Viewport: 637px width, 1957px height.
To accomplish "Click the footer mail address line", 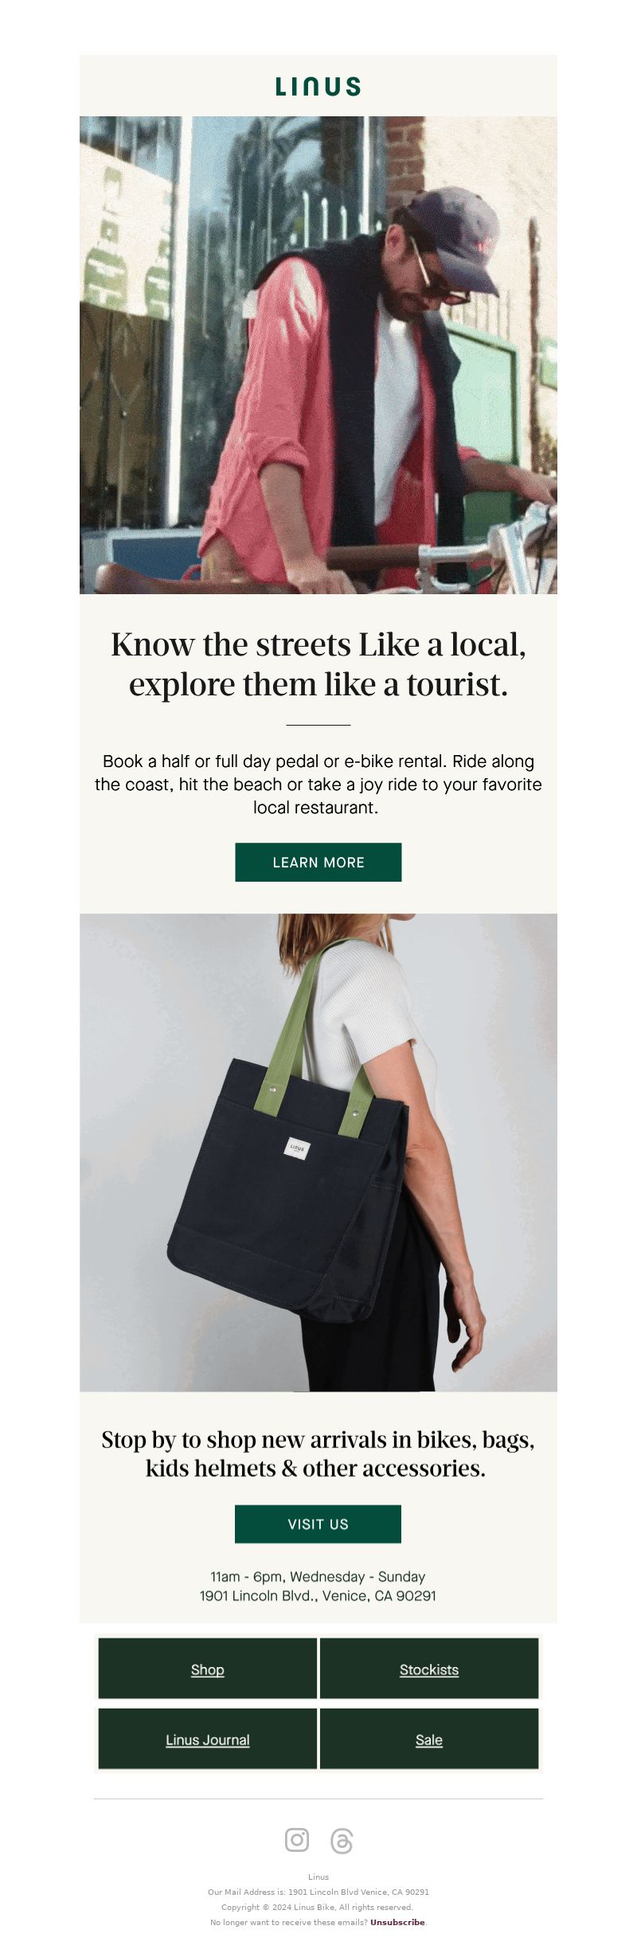I will (x=318, y=1892).
